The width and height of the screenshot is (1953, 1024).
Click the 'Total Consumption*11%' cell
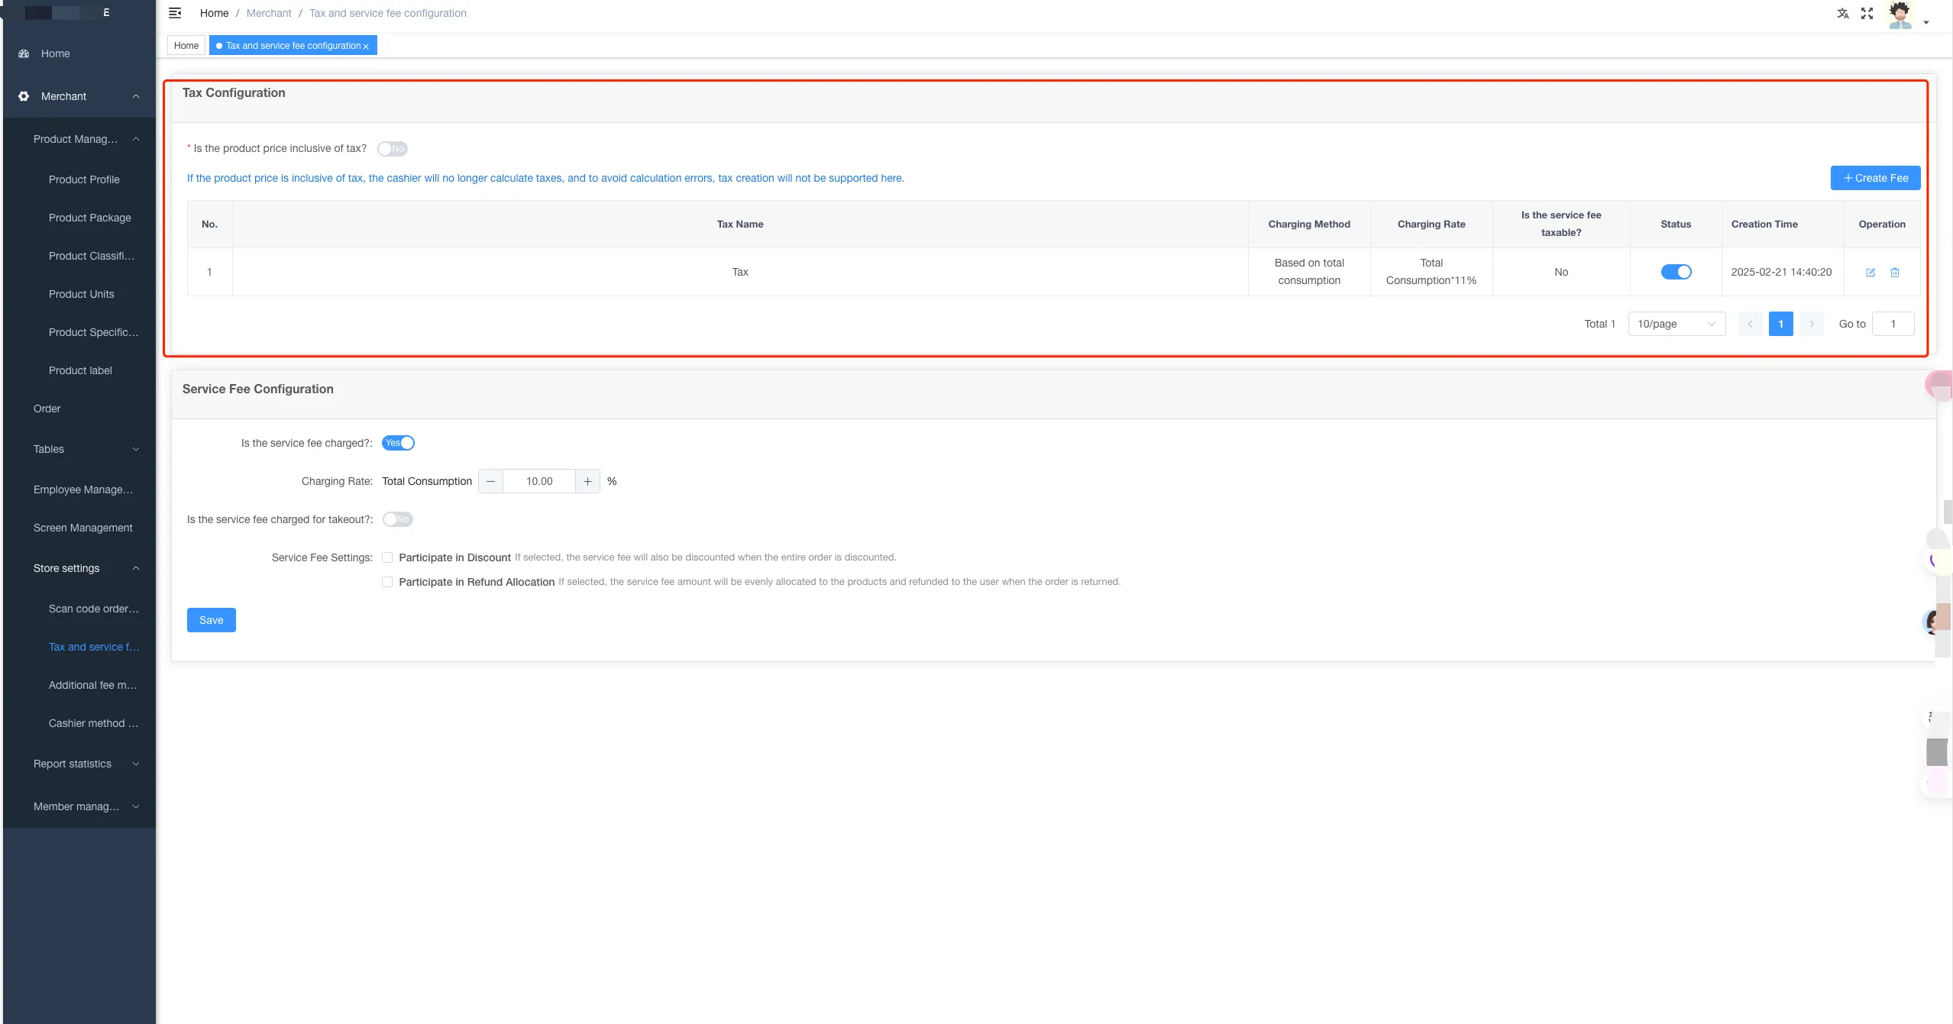[x=1431, y=272]
